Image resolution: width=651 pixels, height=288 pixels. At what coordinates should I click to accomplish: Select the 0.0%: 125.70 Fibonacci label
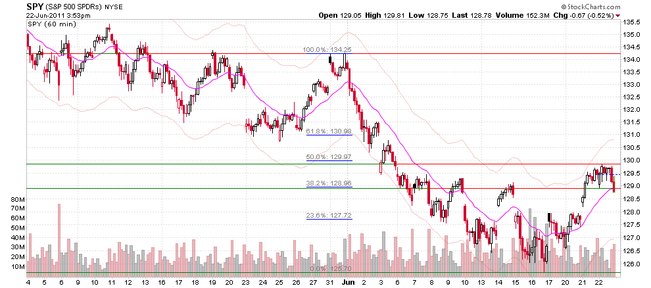pos(331,269)
